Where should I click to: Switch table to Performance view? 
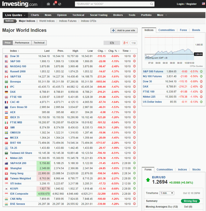tap(22, 43)
